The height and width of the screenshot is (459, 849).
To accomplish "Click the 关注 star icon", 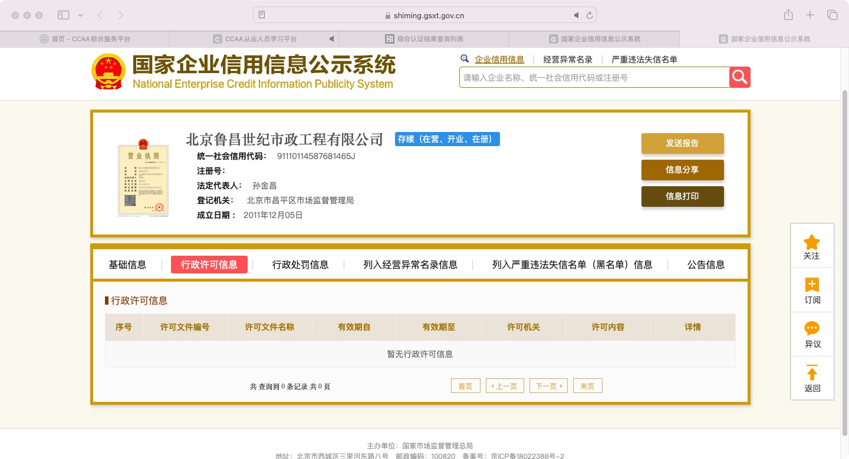I will pos(812,242).
